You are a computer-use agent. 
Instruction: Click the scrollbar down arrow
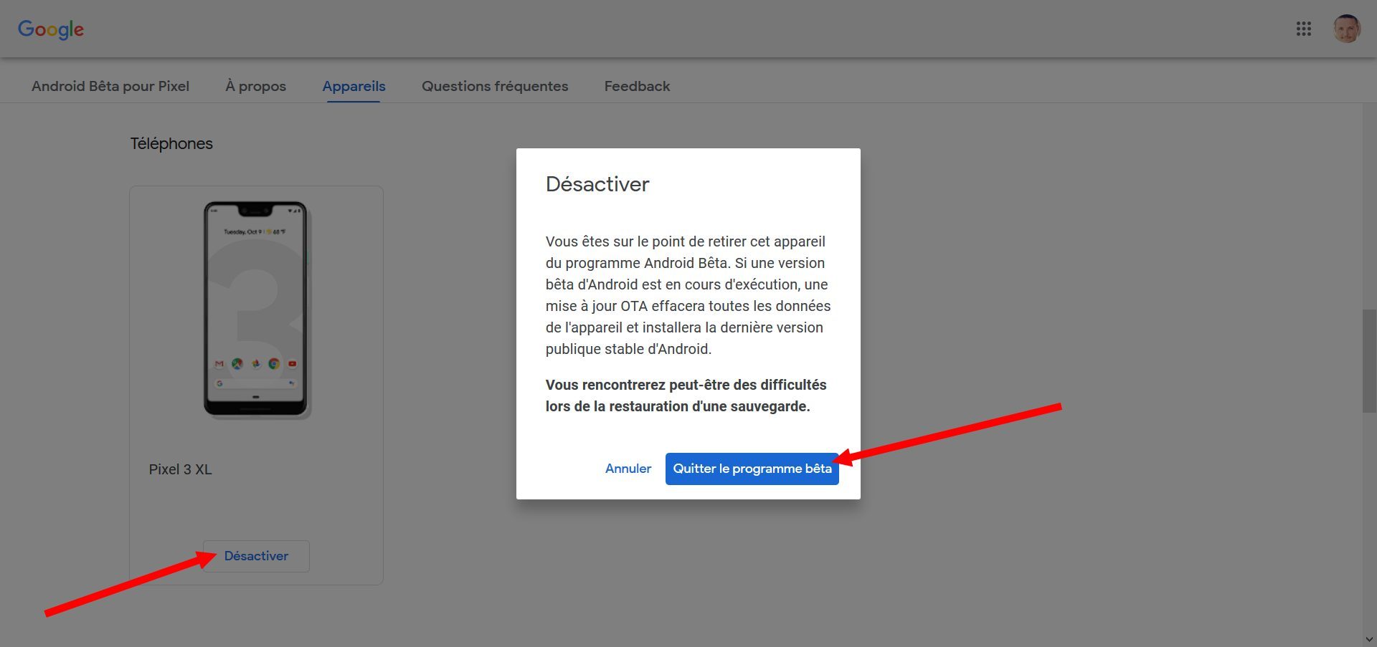point(1369,638)
